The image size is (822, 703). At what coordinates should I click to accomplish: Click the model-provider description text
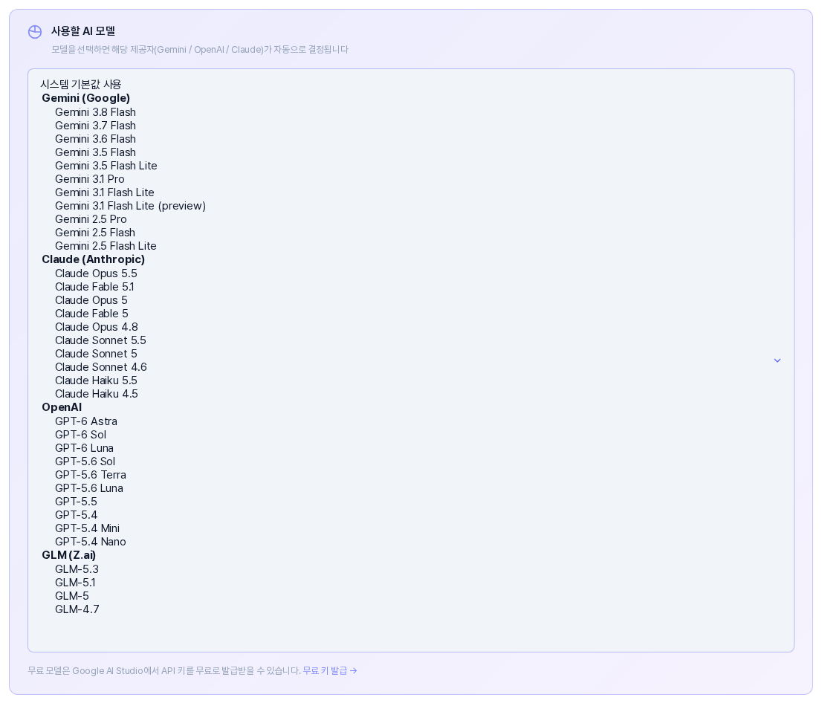(200, 50)
